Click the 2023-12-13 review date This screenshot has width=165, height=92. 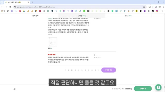click(x=97, y=57)
